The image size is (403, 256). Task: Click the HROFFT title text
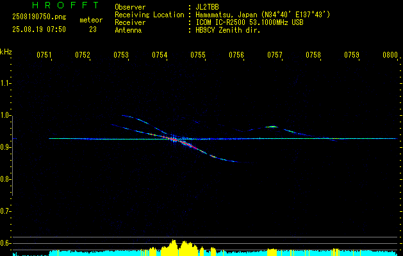pyautogui.click(x=66, y=5)
